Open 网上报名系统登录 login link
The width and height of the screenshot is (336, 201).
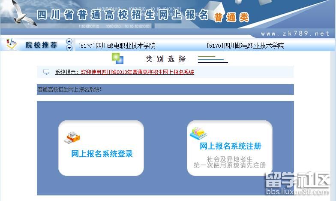[102, 154]
